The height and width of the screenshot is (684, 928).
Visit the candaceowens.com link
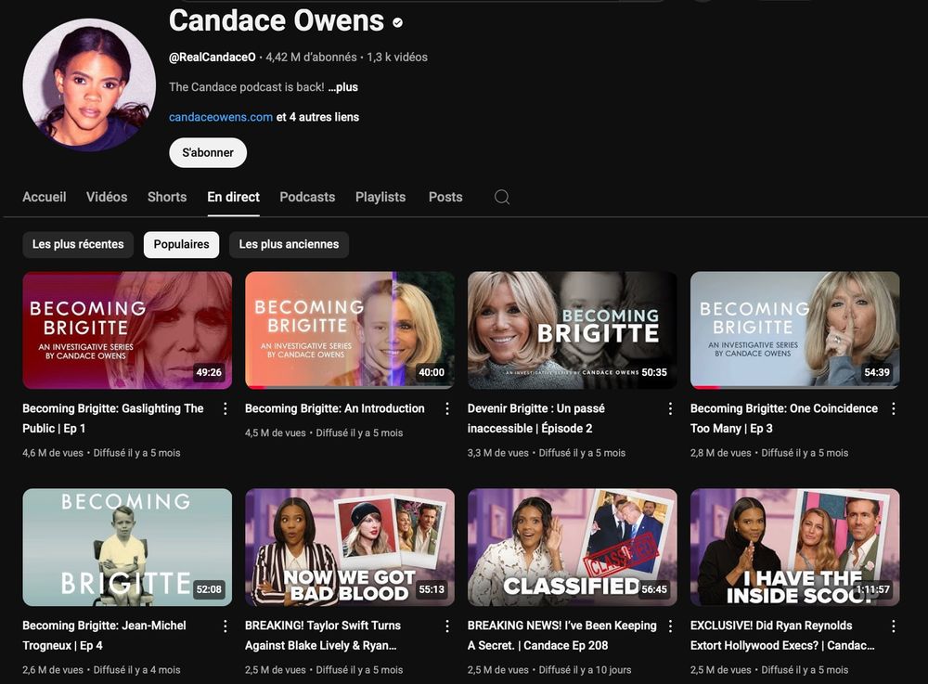click(221, 117)
